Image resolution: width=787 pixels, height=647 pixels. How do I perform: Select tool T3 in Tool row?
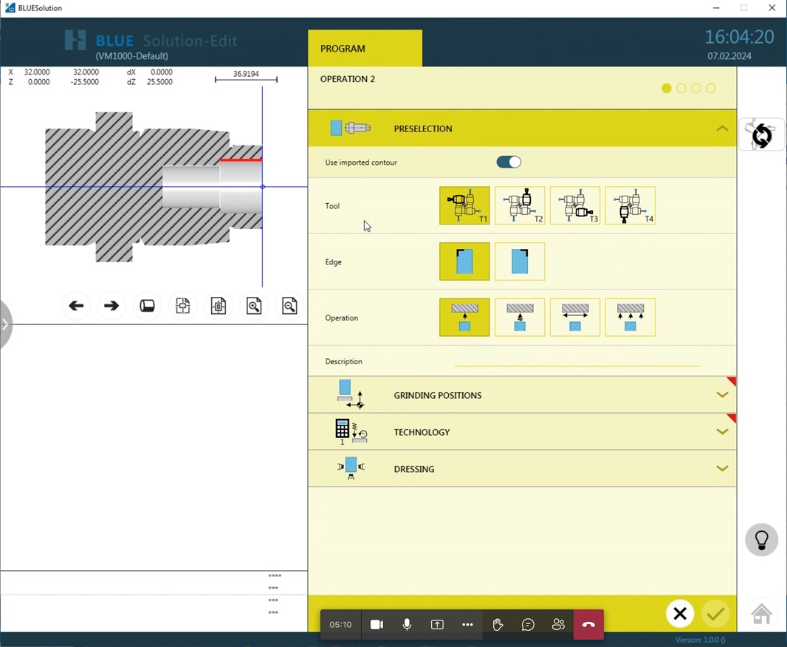click(575, 205)
